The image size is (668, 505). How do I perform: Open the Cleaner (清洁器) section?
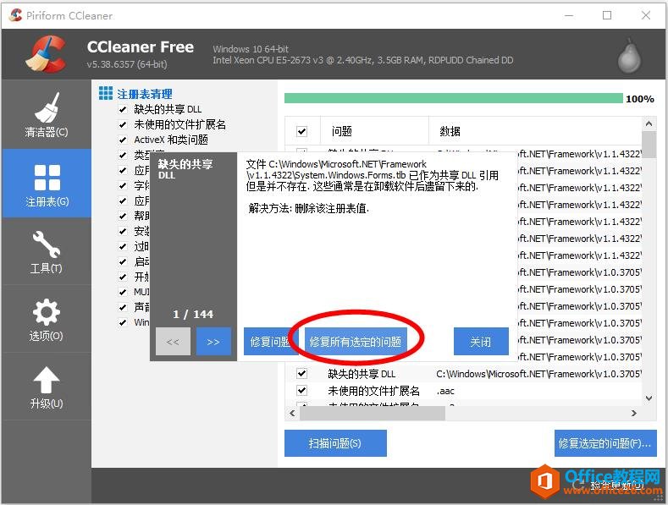[46, 114]
